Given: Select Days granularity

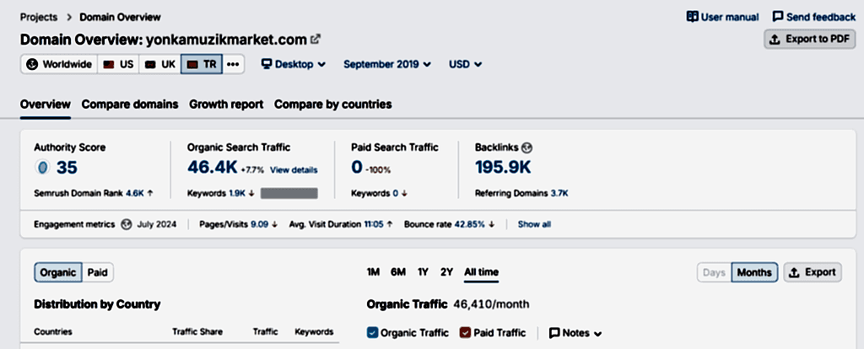Looking at the screenshot, I should pyautogui.click(x=714, y=272).
